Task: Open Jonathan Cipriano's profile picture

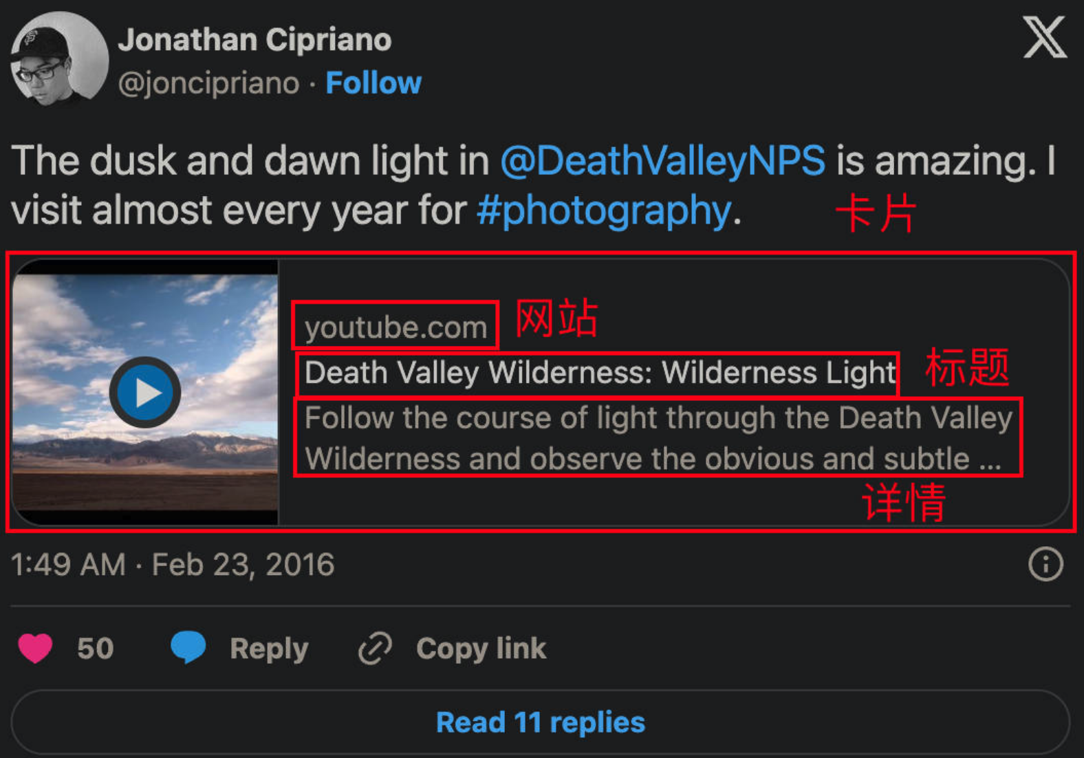Action: tap(58, 60)
